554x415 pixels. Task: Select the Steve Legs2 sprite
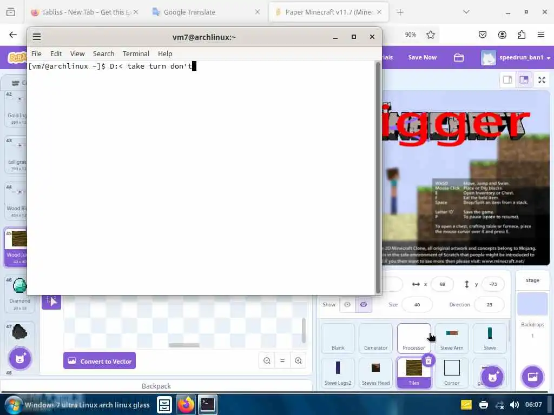click(x=338, y=373)
